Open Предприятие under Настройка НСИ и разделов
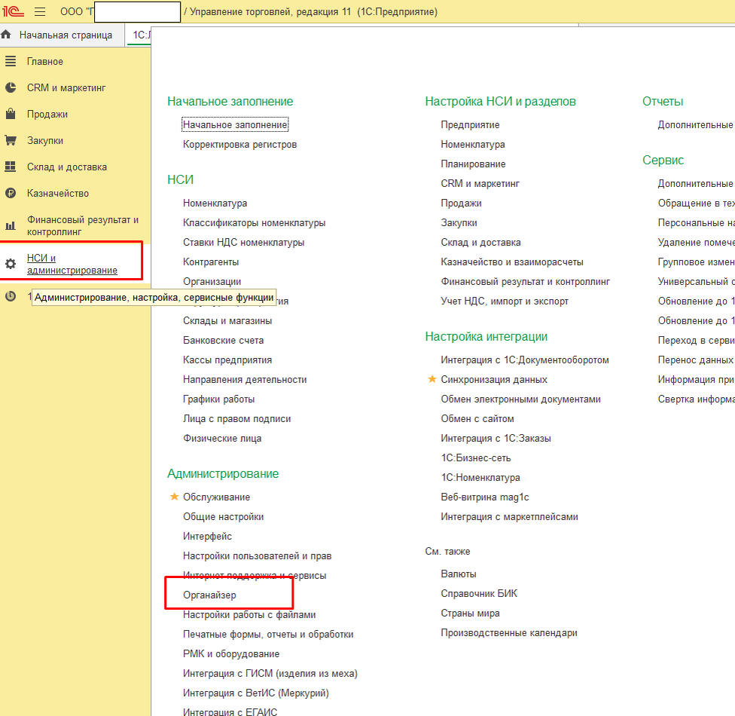Viewport: 735px width, 716px height. 470,125
